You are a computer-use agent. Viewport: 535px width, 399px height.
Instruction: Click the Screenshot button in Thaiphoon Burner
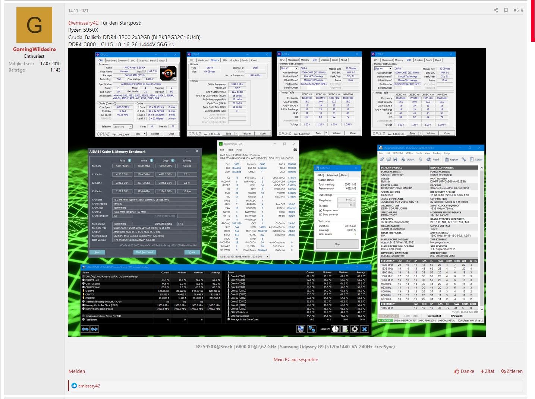point(434,316)
